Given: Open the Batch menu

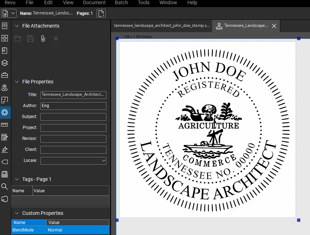Looking at the screenshot, I should tap(121, 2).
